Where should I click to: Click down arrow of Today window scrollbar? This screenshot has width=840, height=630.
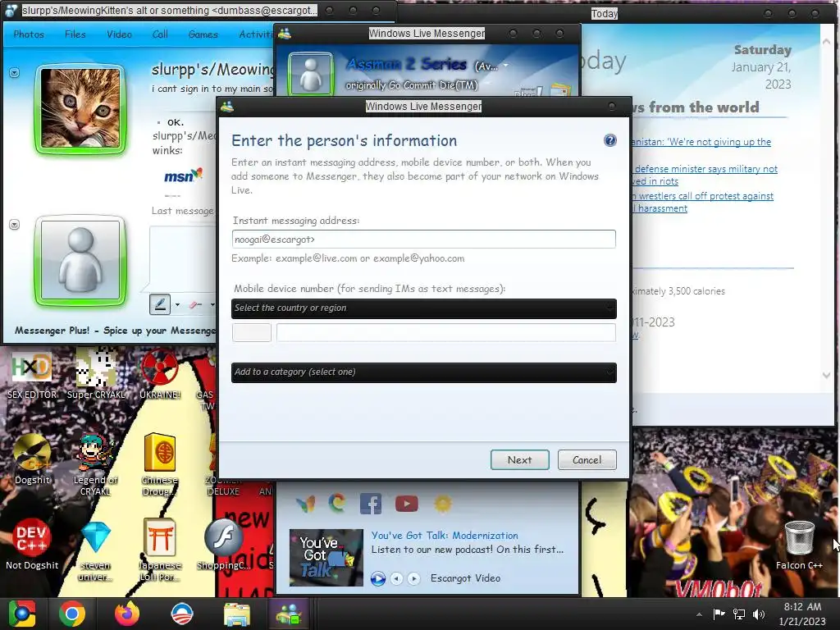[x=826, y=375]
